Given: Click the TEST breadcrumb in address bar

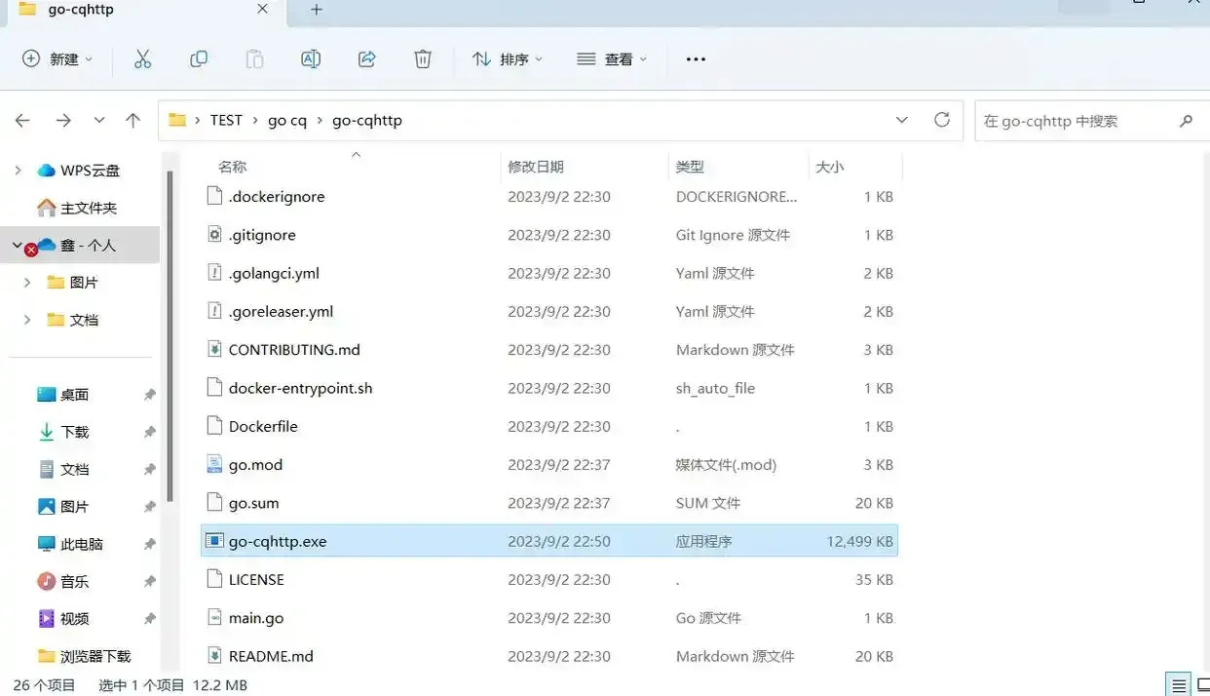Looking at the screenshot, I should (226, 120).
